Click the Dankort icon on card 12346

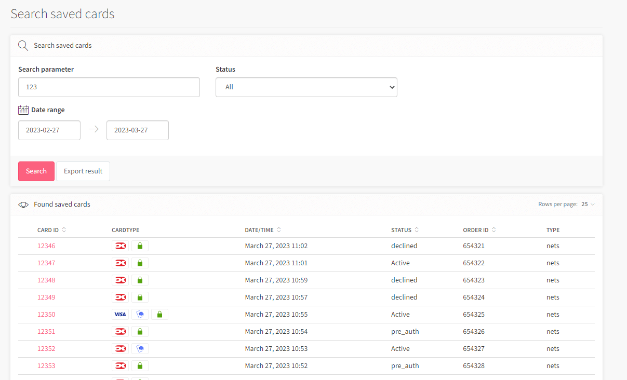click(120, 246)
